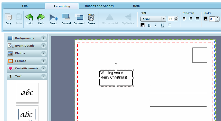
Task: Expand the Event Details panel arrow
Action: coord(43,46)
